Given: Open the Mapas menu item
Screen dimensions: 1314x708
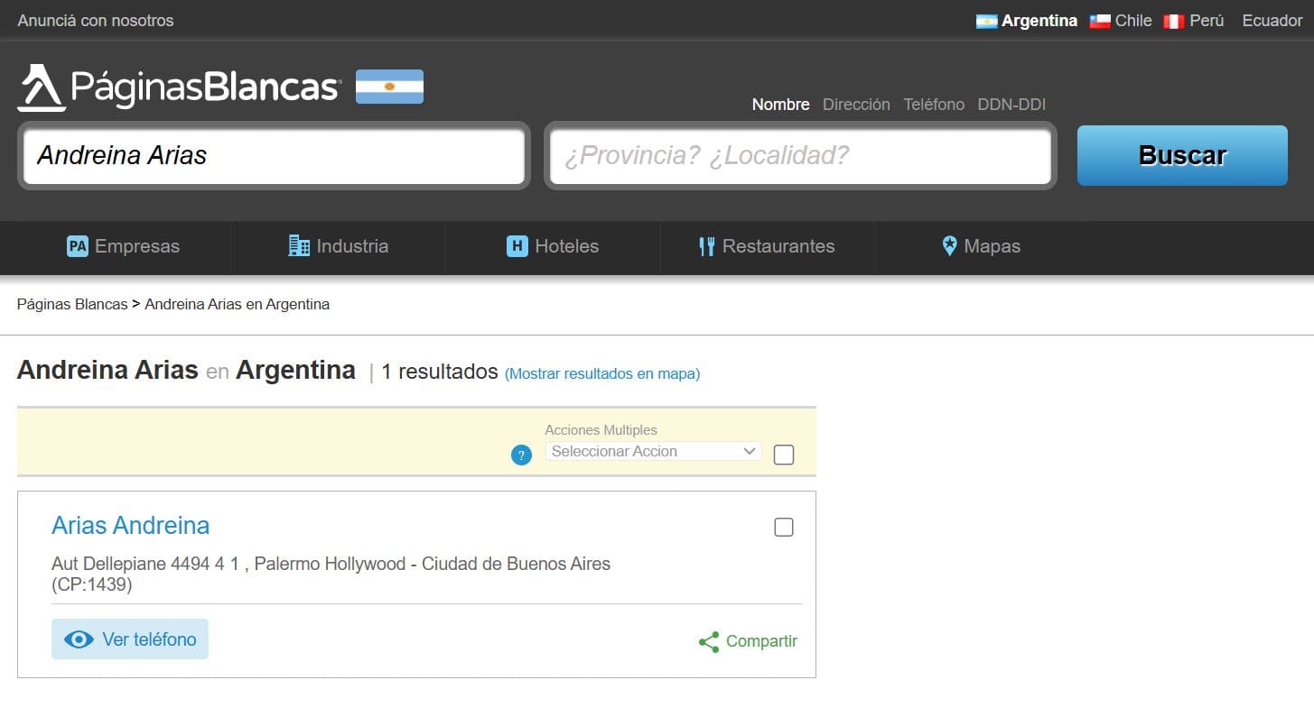Looking at the screenshot, I should coord(981,246).
